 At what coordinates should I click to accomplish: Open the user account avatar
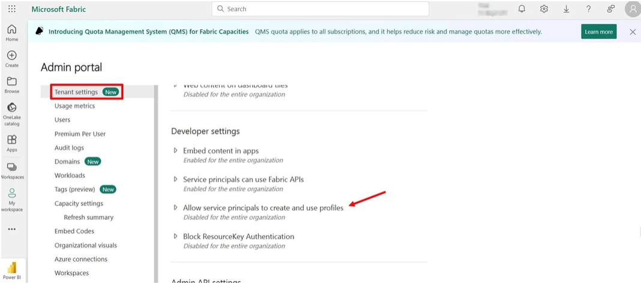pyautogui.click(x=633, y=9)
